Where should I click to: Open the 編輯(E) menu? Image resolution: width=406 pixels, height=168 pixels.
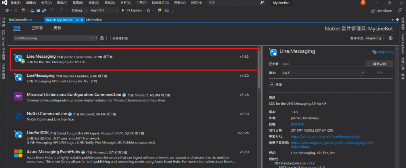click(31, 3)
